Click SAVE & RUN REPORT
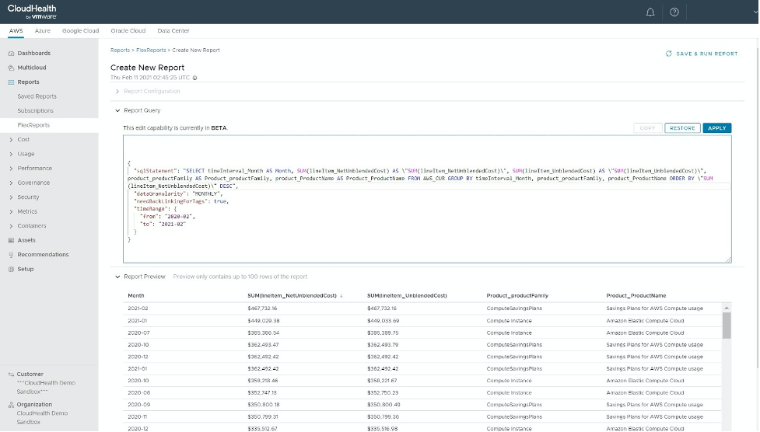The width and height of the screenshot is (760, 432). click(x=702, y=54)
